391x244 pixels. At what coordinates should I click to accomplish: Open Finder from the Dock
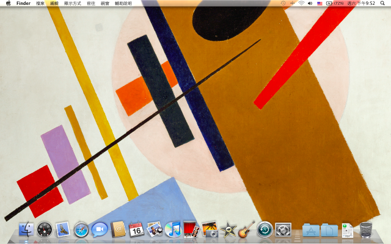26,229
